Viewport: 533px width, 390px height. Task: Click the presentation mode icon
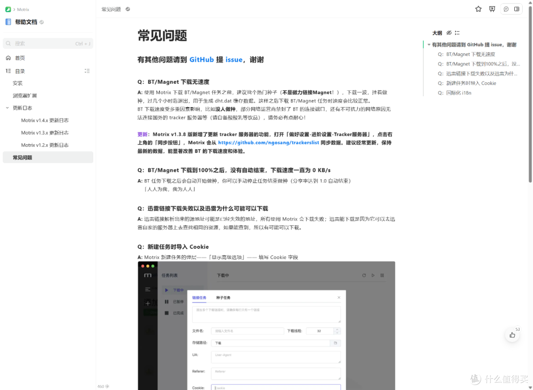pyautogui.click(x=492, y=9)
